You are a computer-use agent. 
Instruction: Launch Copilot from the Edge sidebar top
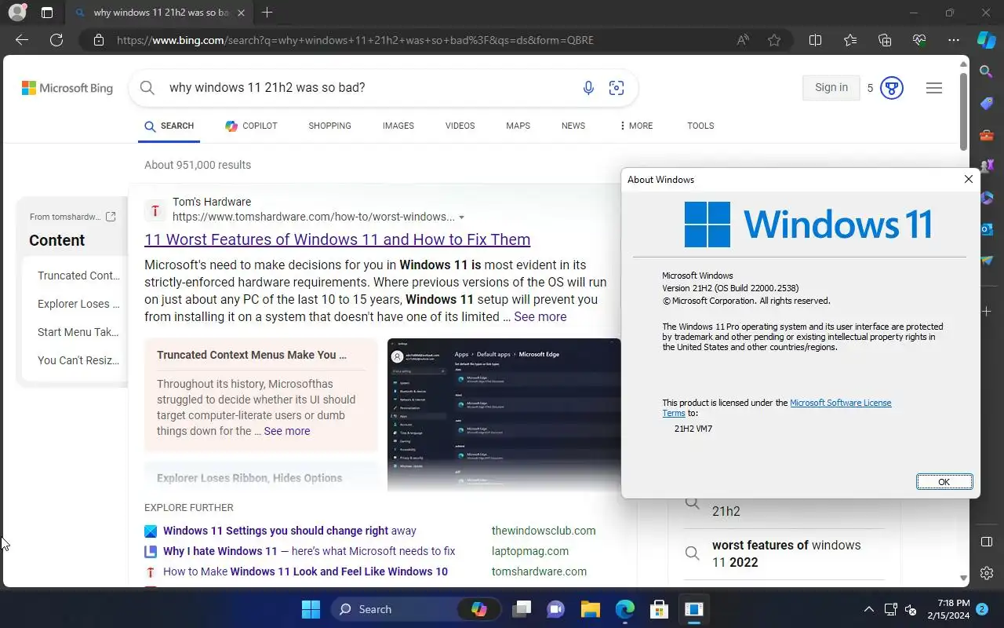click(987, 40)
